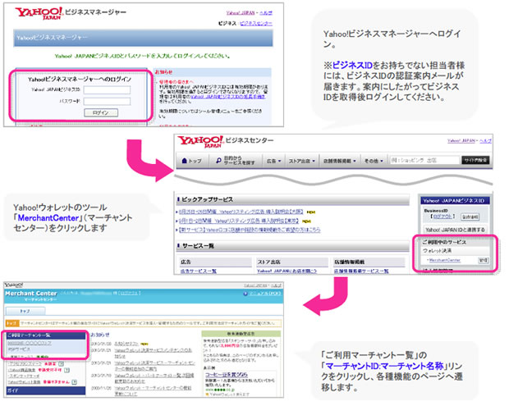Click the help icon beside 申請受付不可 status
This screenshot has width=509, height=406.
click(x=66, y=370)
